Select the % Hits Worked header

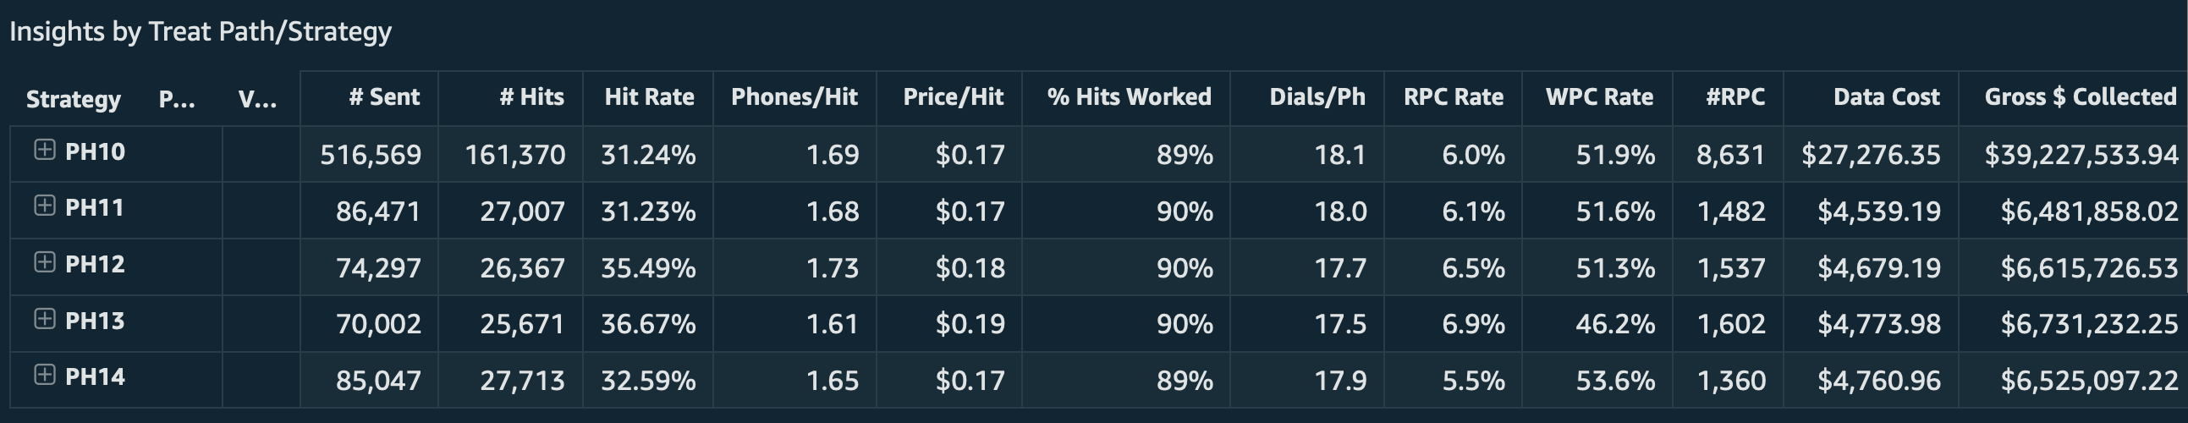click(1129, 96)
